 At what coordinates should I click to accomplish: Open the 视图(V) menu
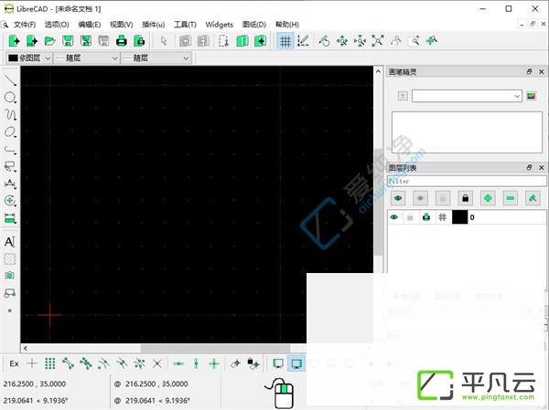[122, 25]
